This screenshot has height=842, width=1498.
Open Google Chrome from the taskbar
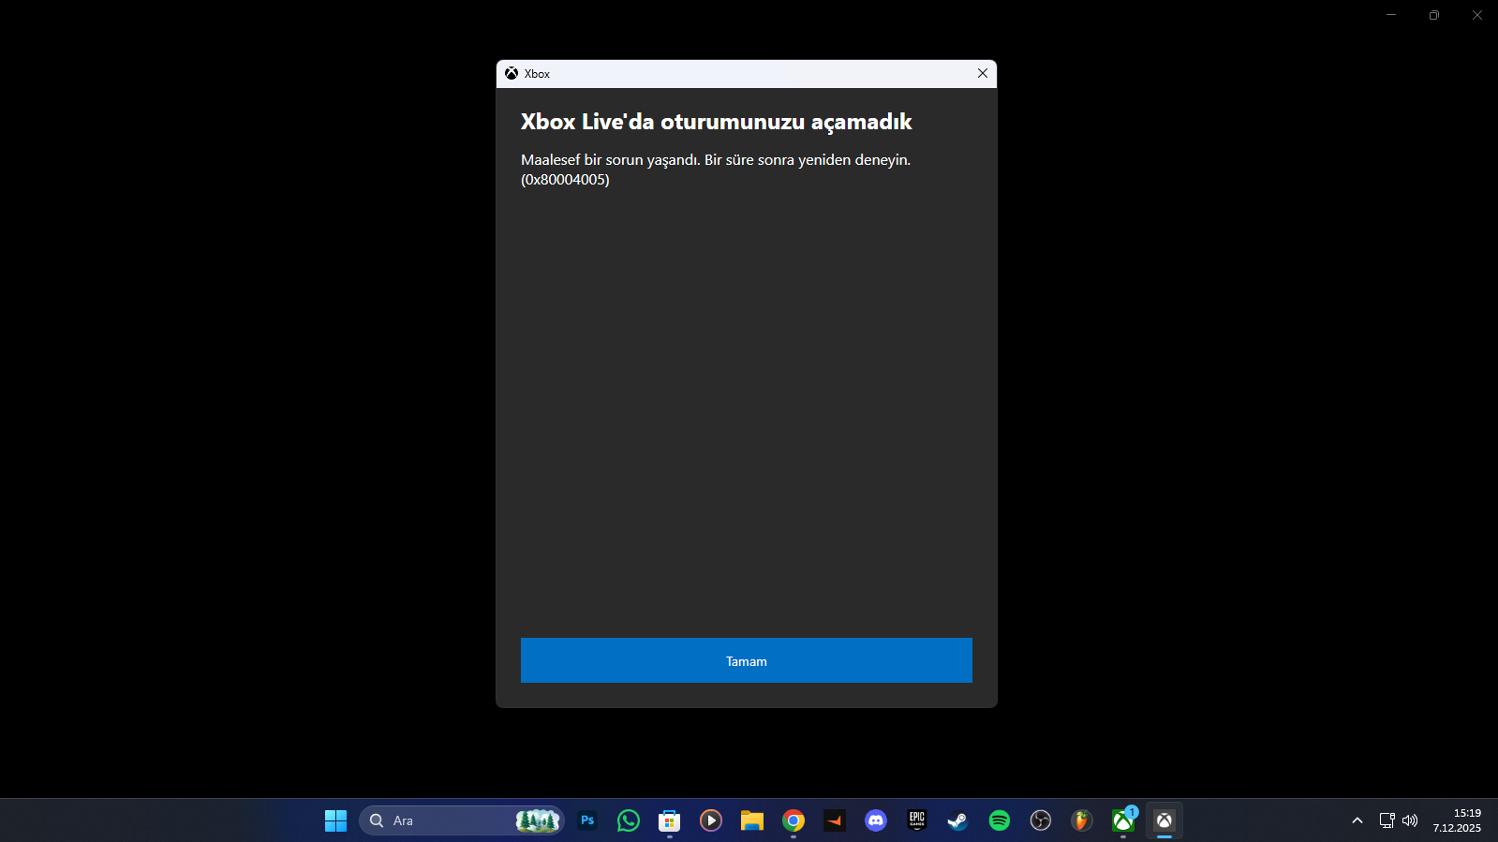[x=793, y=820]
